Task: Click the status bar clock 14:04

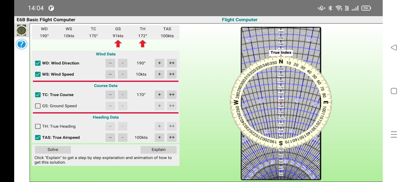Action: pyautogui.click(x=36, y=8)
